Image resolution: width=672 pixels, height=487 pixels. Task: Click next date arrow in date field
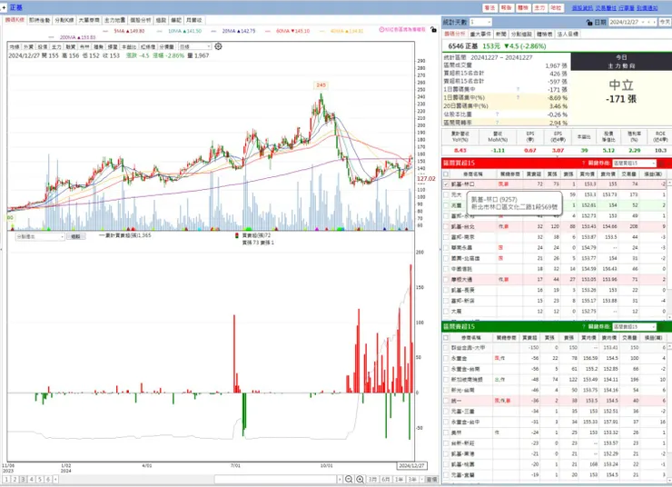654,22
